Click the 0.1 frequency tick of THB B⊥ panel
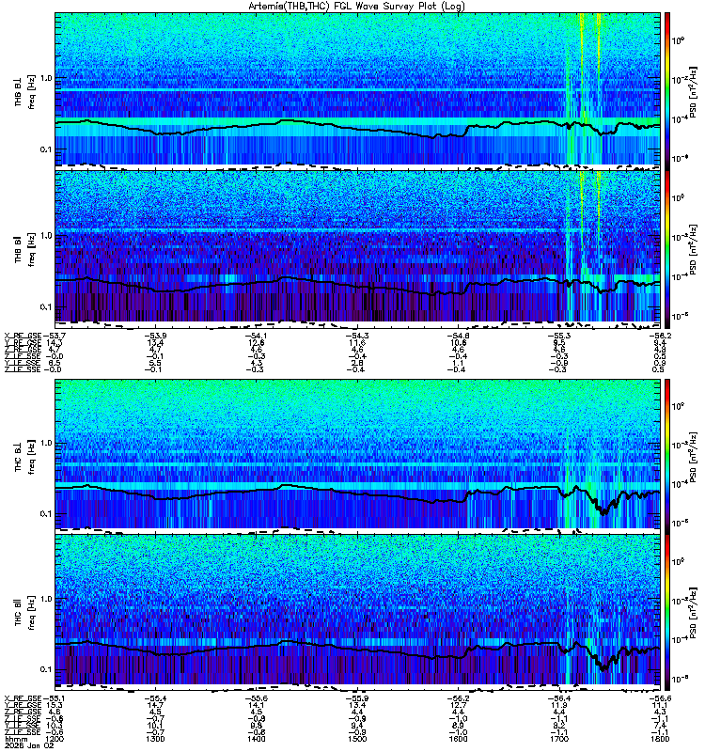Screen dimensions: 705x752 click(45, 149)
